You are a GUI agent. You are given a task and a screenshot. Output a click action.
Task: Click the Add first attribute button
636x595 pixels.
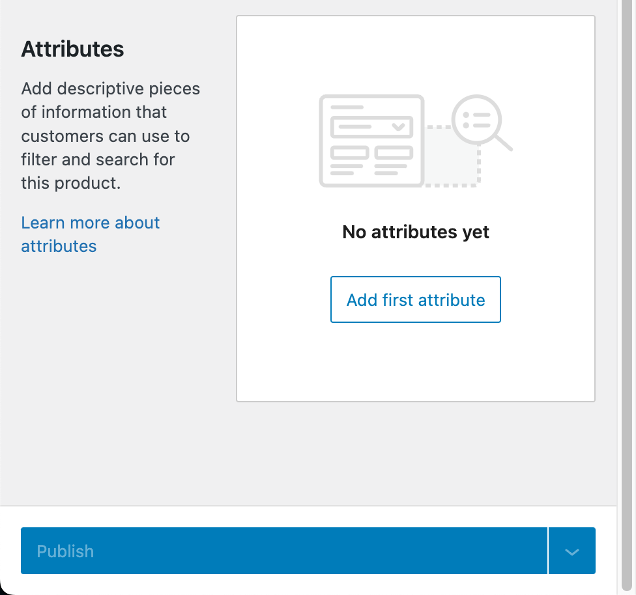pos(415,299)
